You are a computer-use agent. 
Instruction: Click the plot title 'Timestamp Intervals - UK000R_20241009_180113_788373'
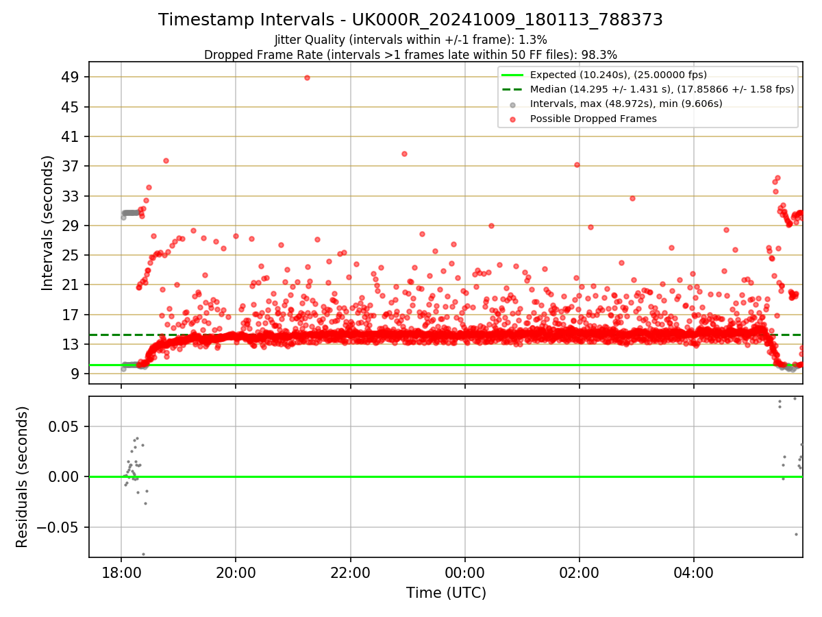pyautogui.click(x=410, y=20)
